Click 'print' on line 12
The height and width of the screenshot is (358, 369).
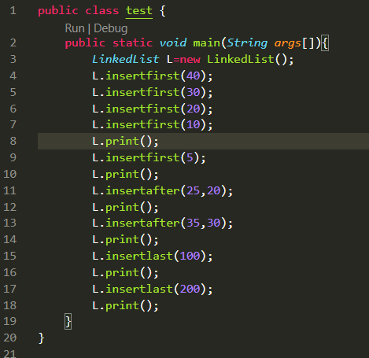tap(122, 208)
